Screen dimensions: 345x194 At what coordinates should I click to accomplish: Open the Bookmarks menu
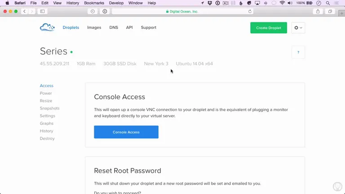[x=94, y=3]
